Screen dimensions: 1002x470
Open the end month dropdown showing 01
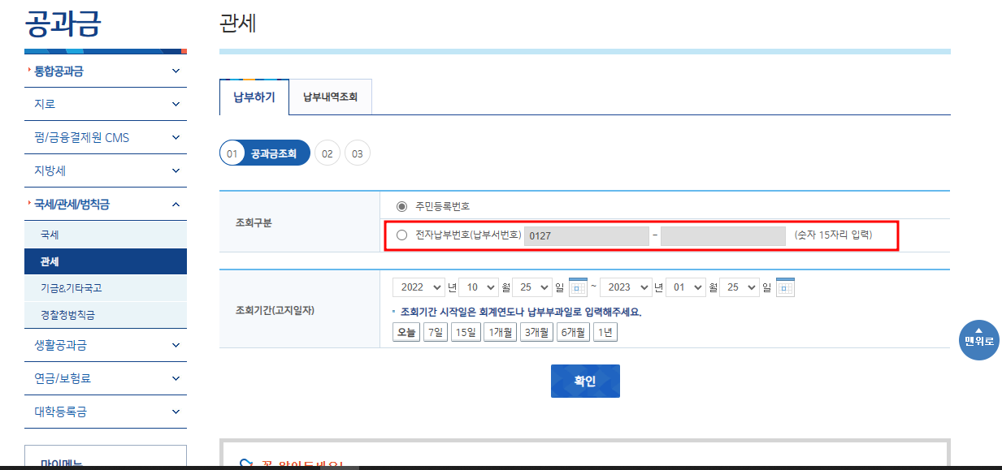686,287
